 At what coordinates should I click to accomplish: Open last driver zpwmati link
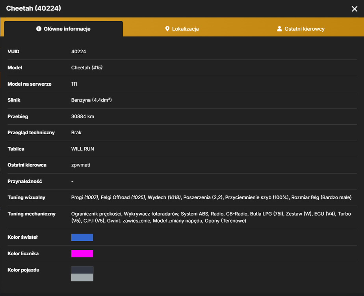tap(80, 165)
